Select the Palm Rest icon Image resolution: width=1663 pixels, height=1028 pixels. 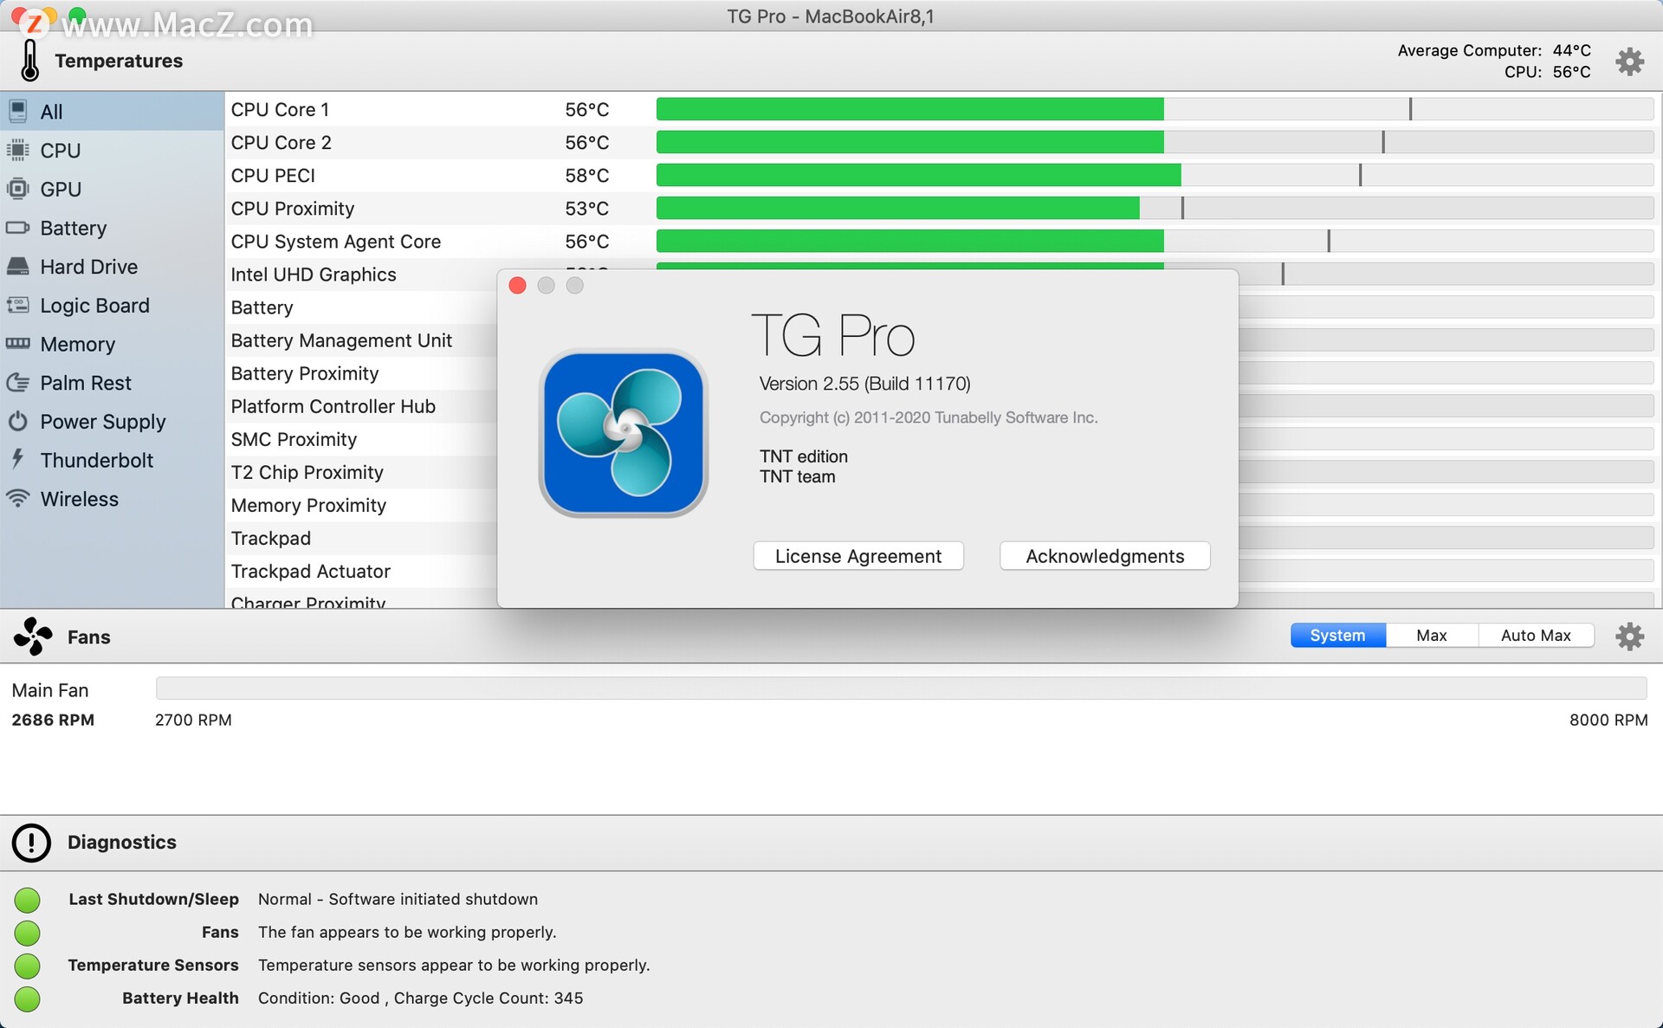(x=17, y=382)
